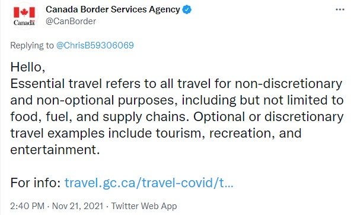Click the word "entertainment." in the tweet
The width and height of the screenshot is (354, 215).
(55, 150)
